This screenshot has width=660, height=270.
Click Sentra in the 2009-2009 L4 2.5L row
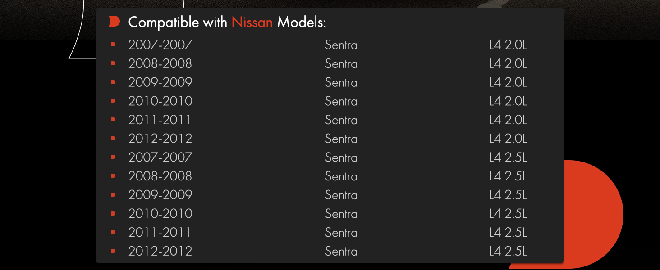coord(341,195)
